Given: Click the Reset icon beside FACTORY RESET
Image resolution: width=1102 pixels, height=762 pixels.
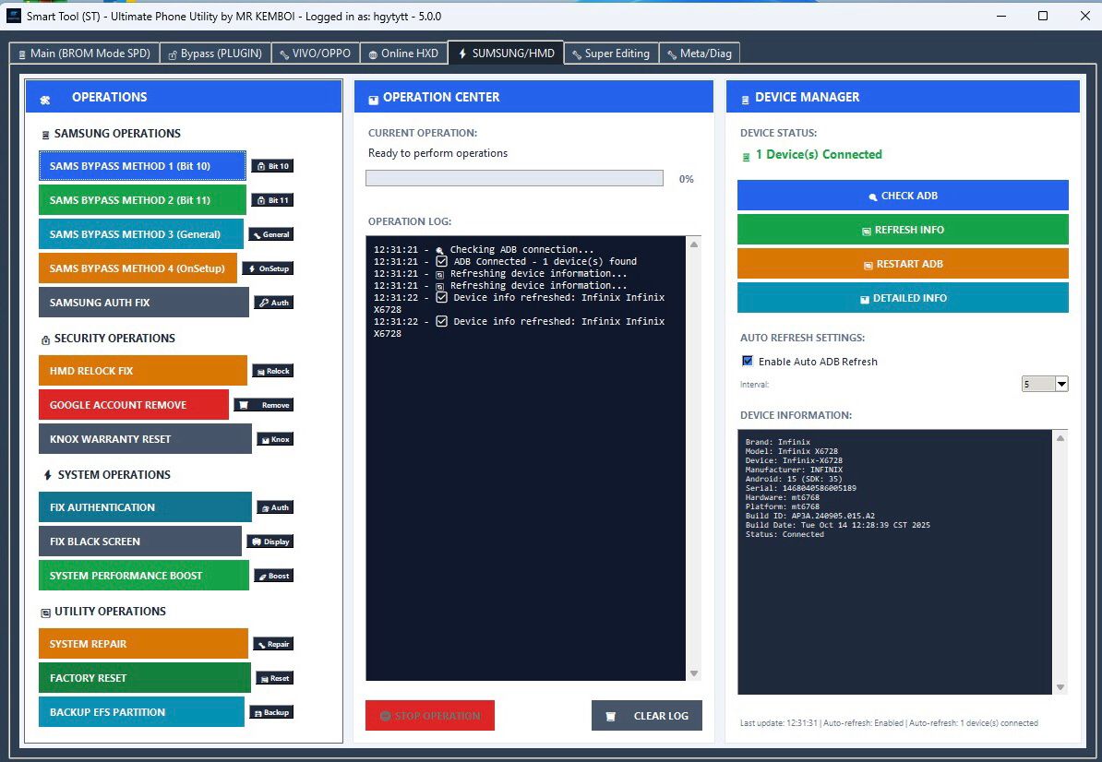Looking at the screenshot, I should pos(272,677).
